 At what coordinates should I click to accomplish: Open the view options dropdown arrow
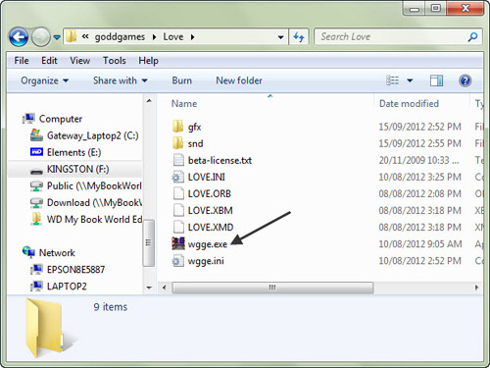(x=410, y=80)
